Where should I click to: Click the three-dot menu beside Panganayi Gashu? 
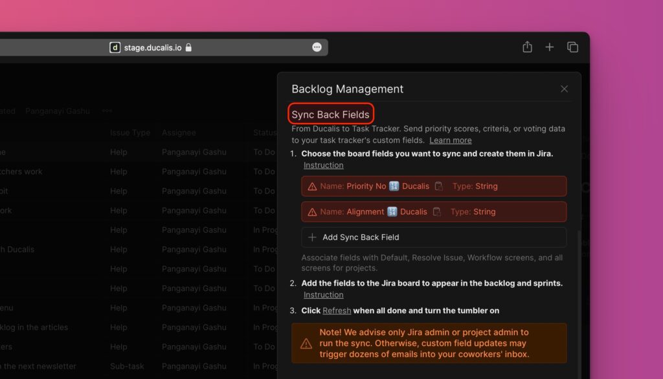point(107,111)
